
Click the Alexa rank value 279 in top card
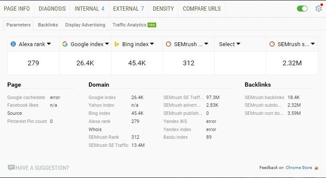(x=33, y=63)
